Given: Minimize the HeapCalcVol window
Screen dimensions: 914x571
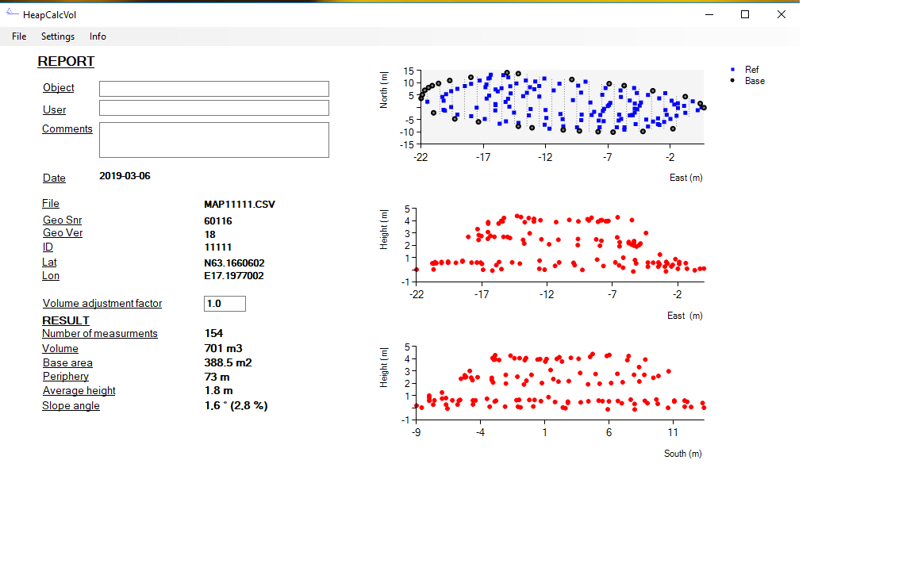Looking at the screenshot, I should point(709,14).
